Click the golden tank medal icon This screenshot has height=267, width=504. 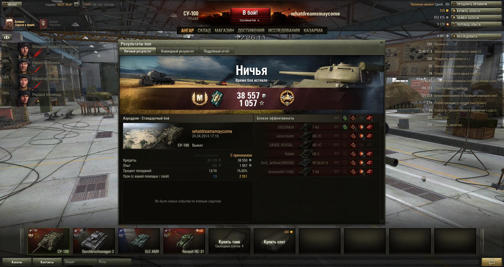point(287,98)
